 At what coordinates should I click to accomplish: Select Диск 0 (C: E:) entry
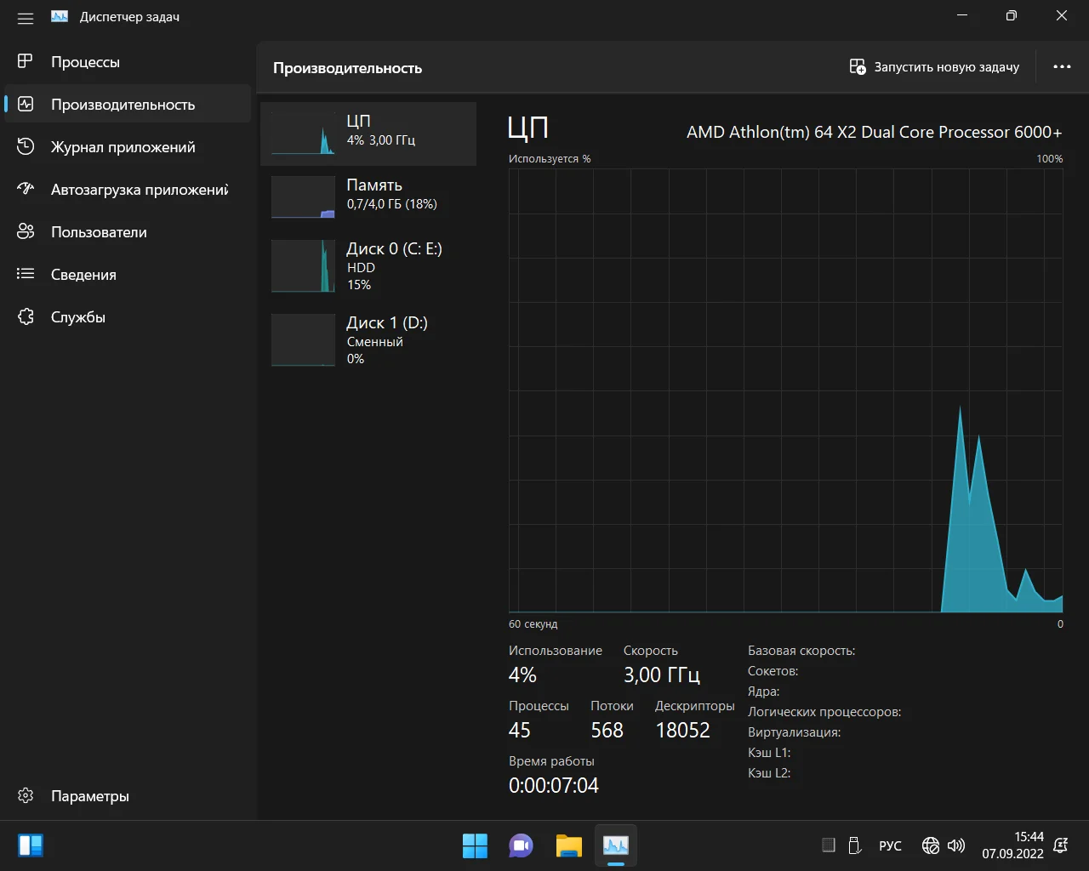(368, 266)
